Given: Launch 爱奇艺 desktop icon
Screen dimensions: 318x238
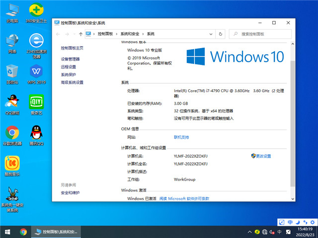Looking at the screenshot, I should click(36, 105).
